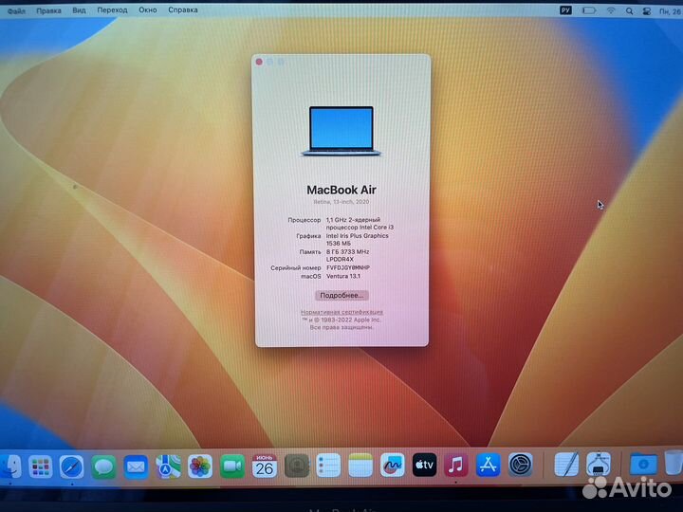
Task: Click the 1,1 GHz processor value
Action: pyautogui.click(x=360, y=224)
